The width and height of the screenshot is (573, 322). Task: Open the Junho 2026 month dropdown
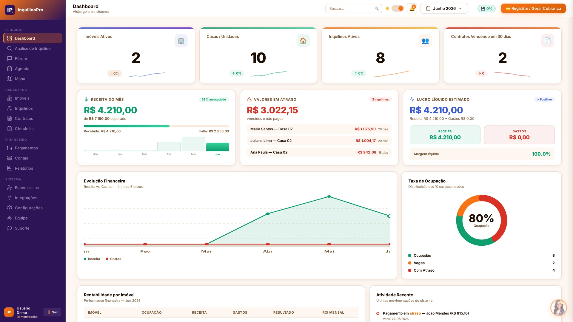[x=444, y=8]
